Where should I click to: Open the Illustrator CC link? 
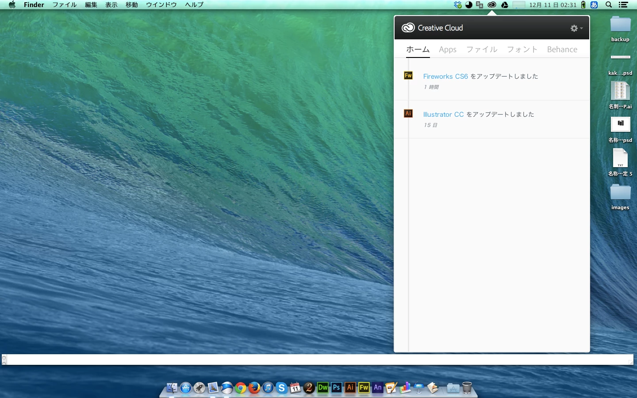coord(443,114)
